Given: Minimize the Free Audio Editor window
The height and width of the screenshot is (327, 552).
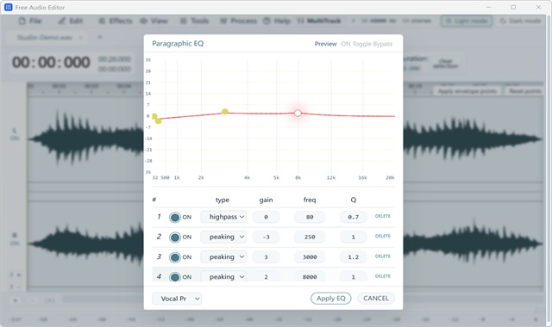Looking at the screenshot, I should click(489, 7).
